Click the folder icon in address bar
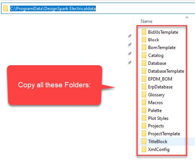 point(5,8)
